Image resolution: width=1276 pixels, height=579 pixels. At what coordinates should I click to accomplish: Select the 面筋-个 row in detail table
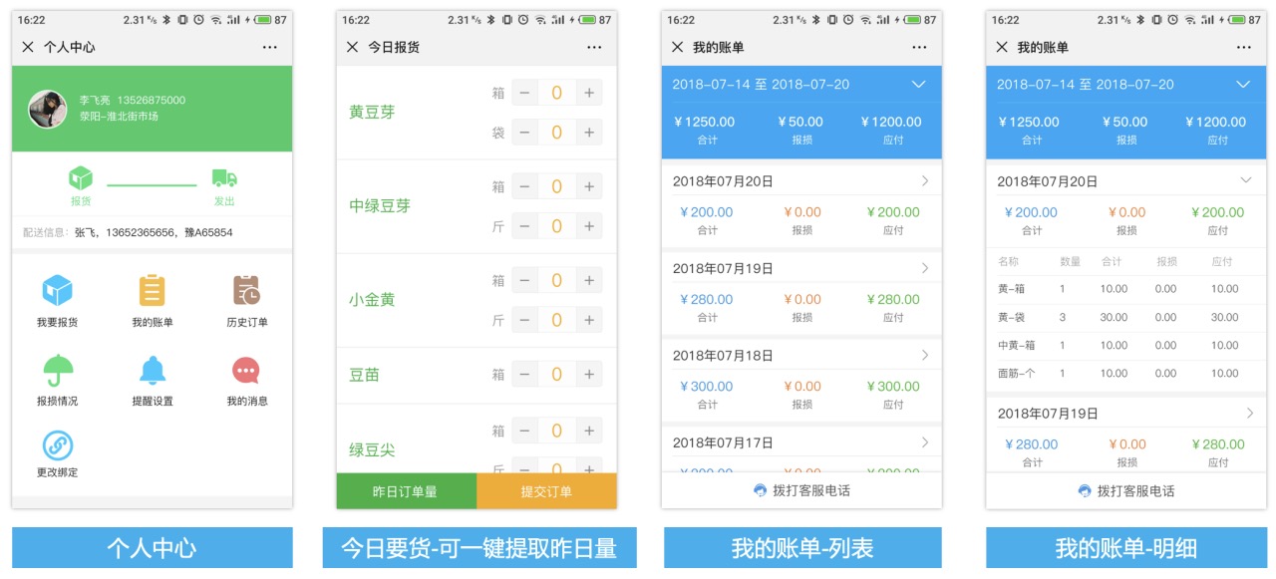pos(1126,374)
